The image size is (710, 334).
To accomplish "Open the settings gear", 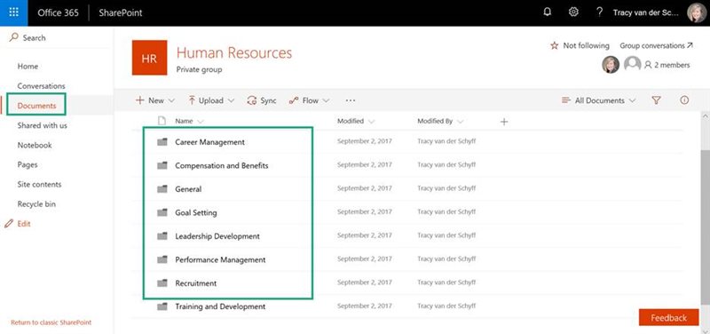I will tap(573, 12).
